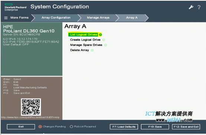Click the System Configuration title
This screenshot has height=135, width=206.
(x=59, y=7)
